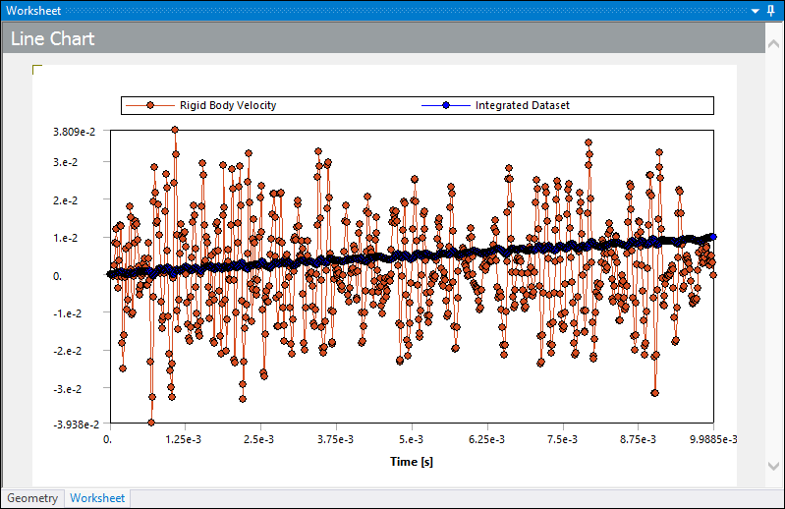Click the lowest orange velocity data point
The width and height of the screenshot is (785, 509).
tap(151, 423)
